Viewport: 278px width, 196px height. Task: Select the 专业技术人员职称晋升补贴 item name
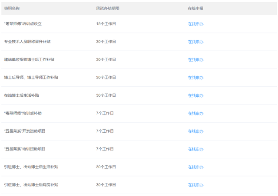(27, 42)
